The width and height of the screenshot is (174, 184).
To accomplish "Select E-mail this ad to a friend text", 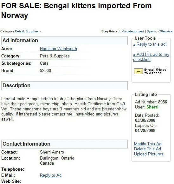I will click(155, 71).
